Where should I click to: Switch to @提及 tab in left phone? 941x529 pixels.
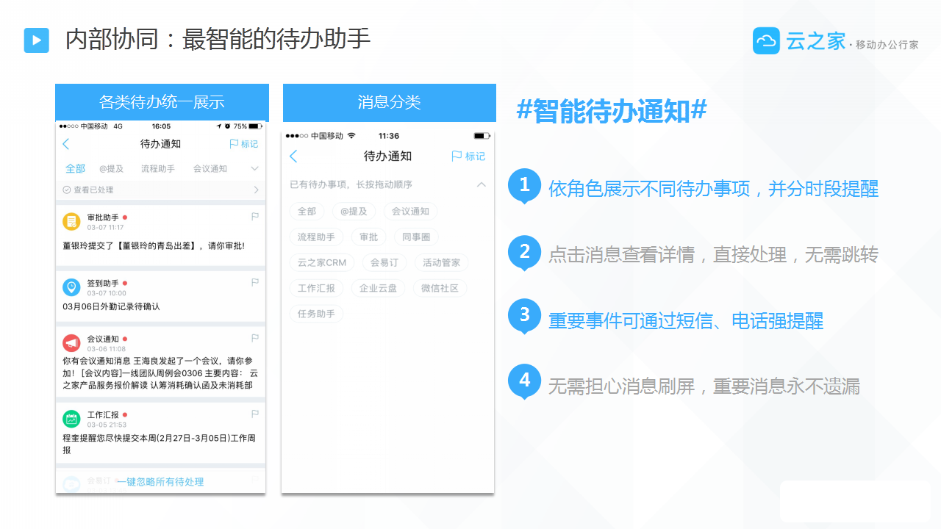pyautogui.click(x=112, y=168)
